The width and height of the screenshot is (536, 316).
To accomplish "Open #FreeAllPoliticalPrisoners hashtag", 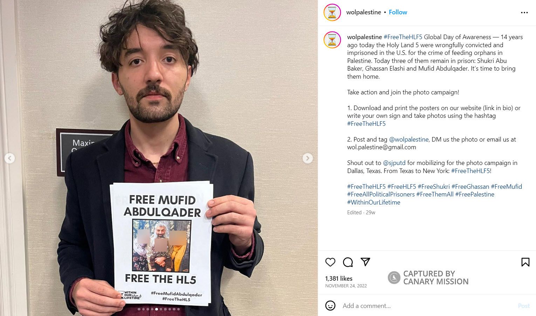I will pyautogui.click(x=381, y=194).
